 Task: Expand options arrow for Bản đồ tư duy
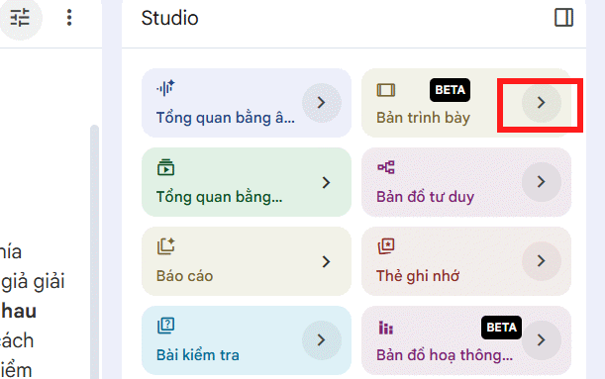[542, 182]
